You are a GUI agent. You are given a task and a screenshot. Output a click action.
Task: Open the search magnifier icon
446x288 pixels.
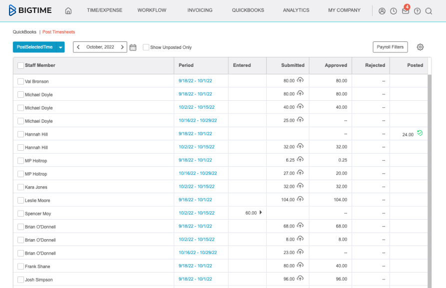tap(429, 11)
